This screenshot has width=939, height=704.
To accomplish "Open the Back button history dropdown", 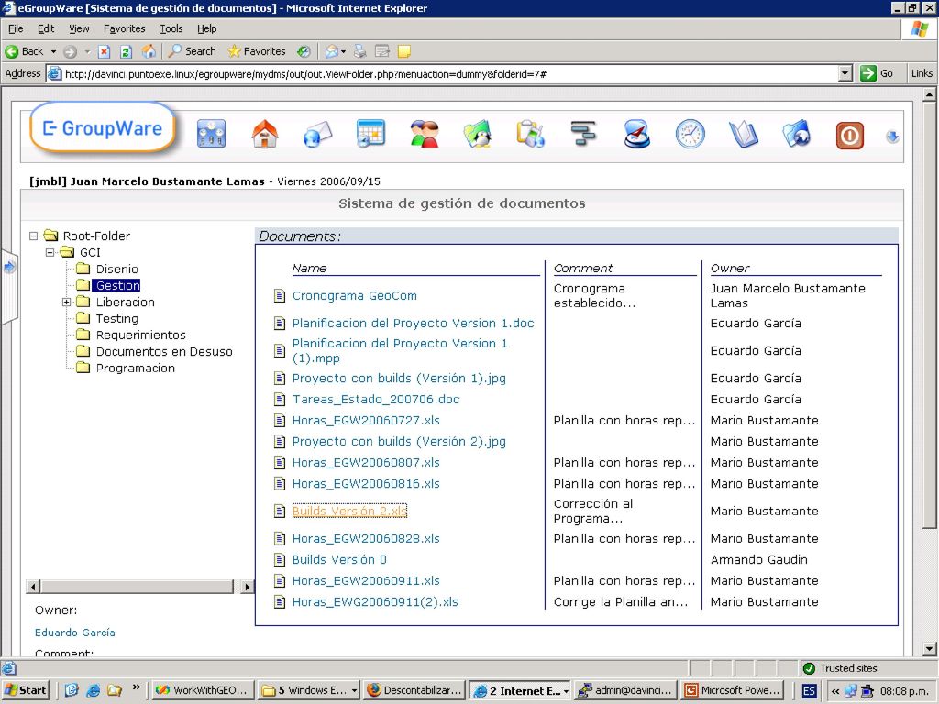I will 53,51.
